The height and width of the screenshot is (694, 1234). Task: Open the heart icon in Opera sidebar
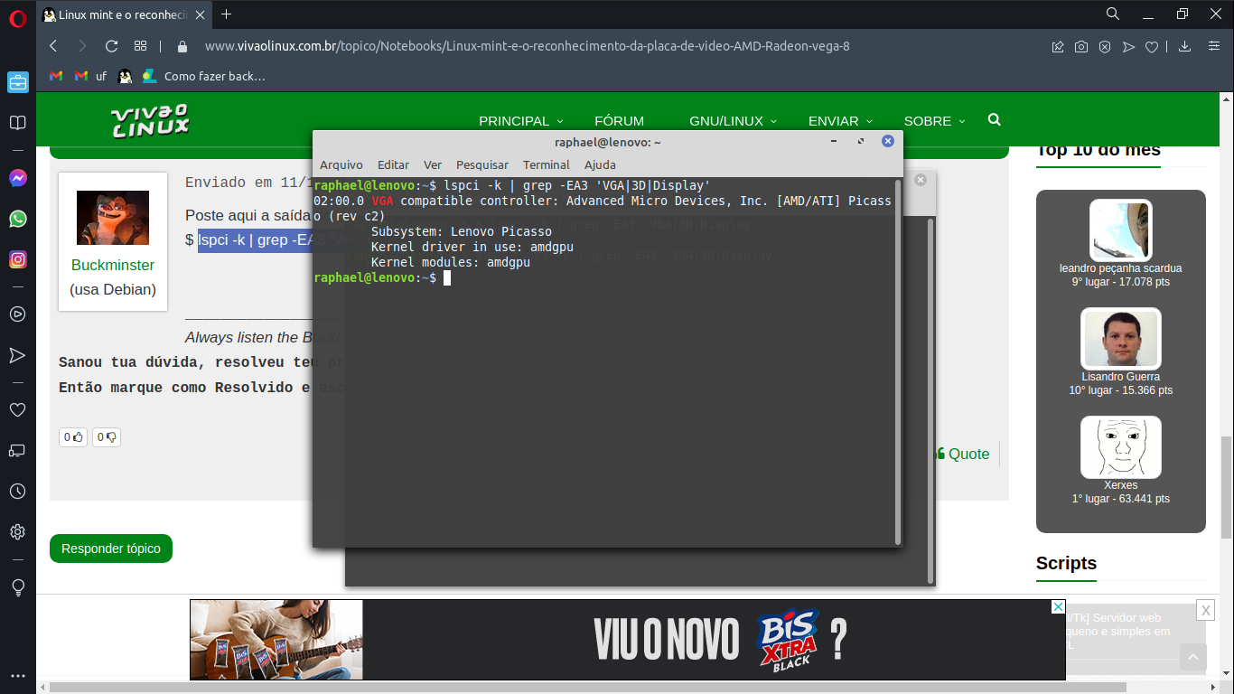tap(17, 410)
